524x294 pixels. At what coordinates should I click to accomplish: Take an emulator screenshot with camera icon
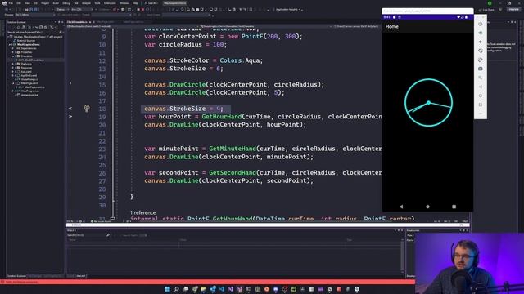pyautogui.click(x=481, y=69)
